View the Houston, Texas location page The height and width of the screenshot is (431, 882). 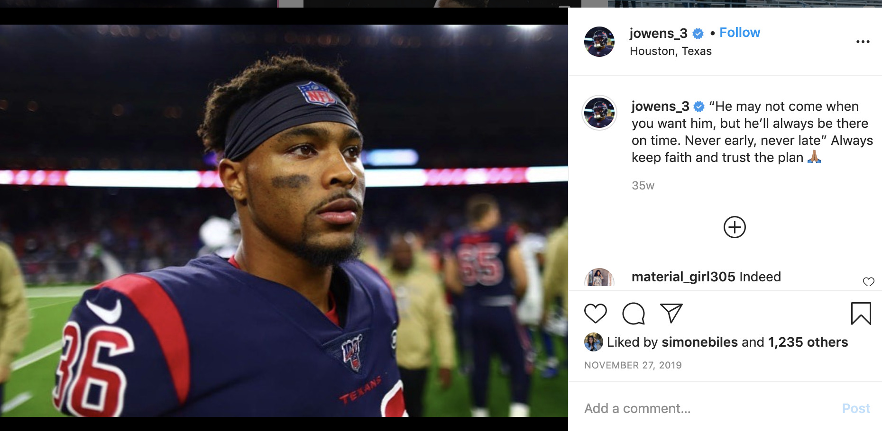tap(671, 51)
